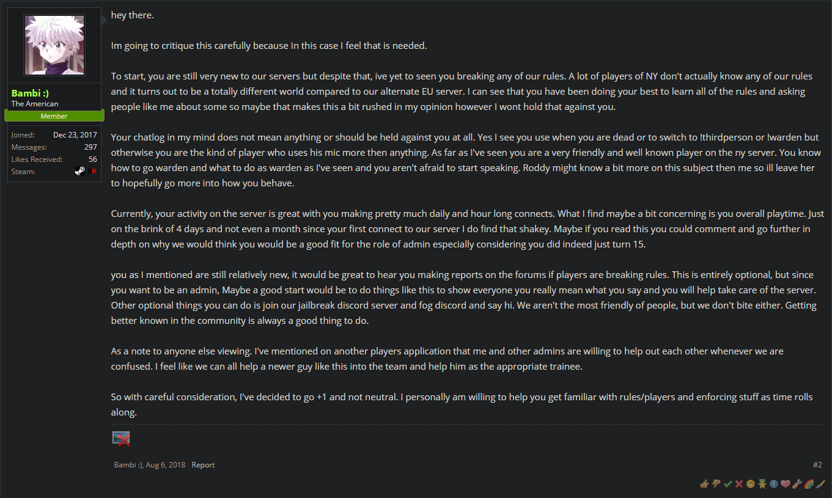Rate post with red X icon
The width and height of the screenshot is (832, 498).
point(739,484)
